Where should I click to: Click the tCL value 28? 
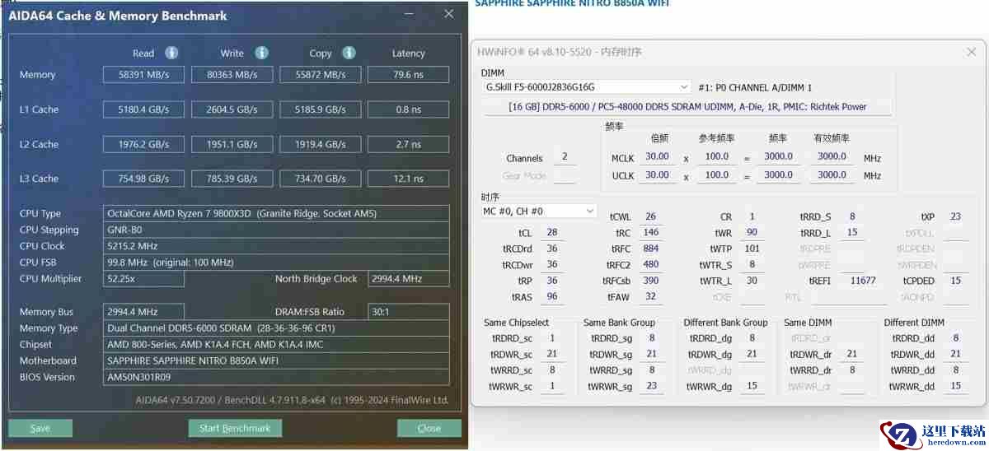click(x=552, y=233)
